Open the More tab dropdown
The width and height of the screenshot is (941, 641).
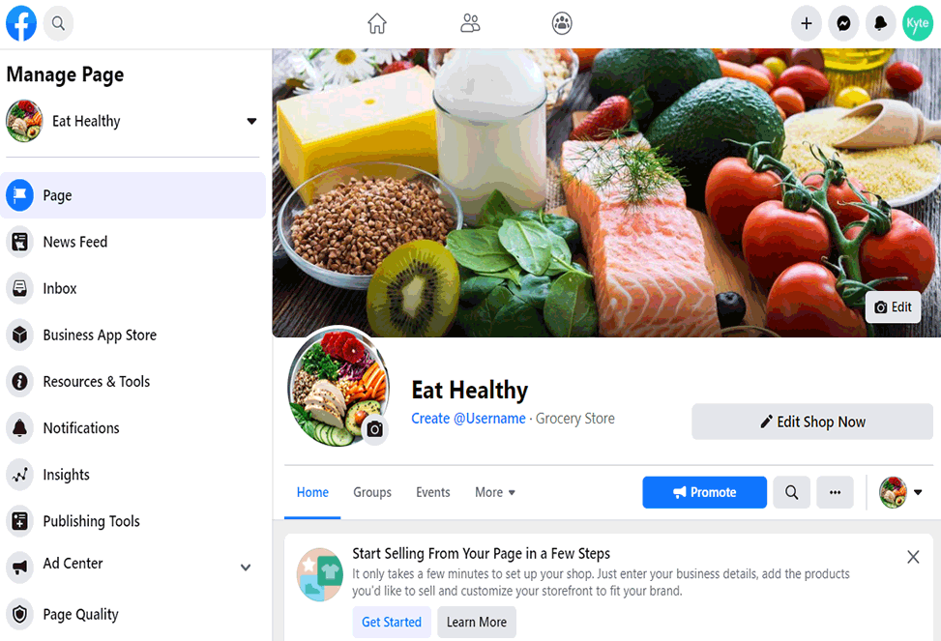[495, 492]
